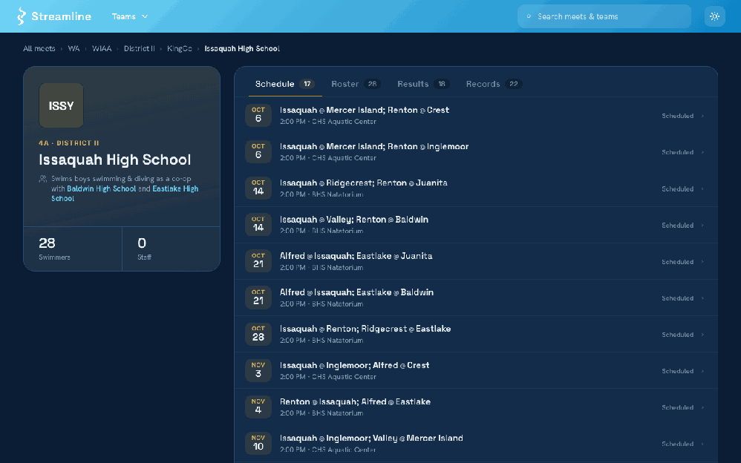
Task: Click the ISSY team badge
Action: click(x=61, y=105)
